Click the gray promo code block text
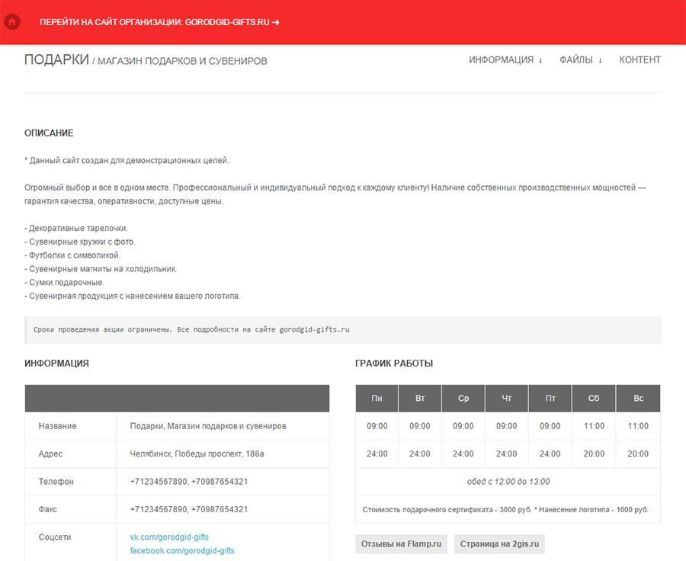The width and height of the screenshot is (686, 561). click(191, 330)
